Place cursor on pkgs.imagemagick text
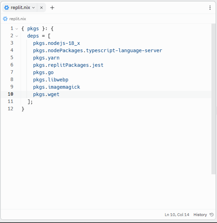 pos(56,87)
